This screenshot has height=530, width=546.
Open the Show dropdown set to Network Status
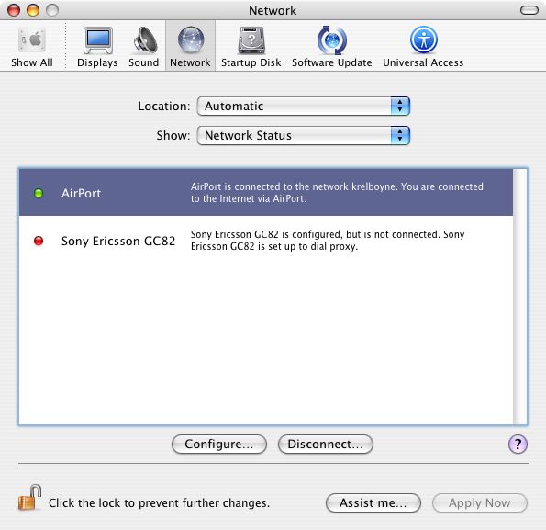pyautogui.click(x=304, y=135)
